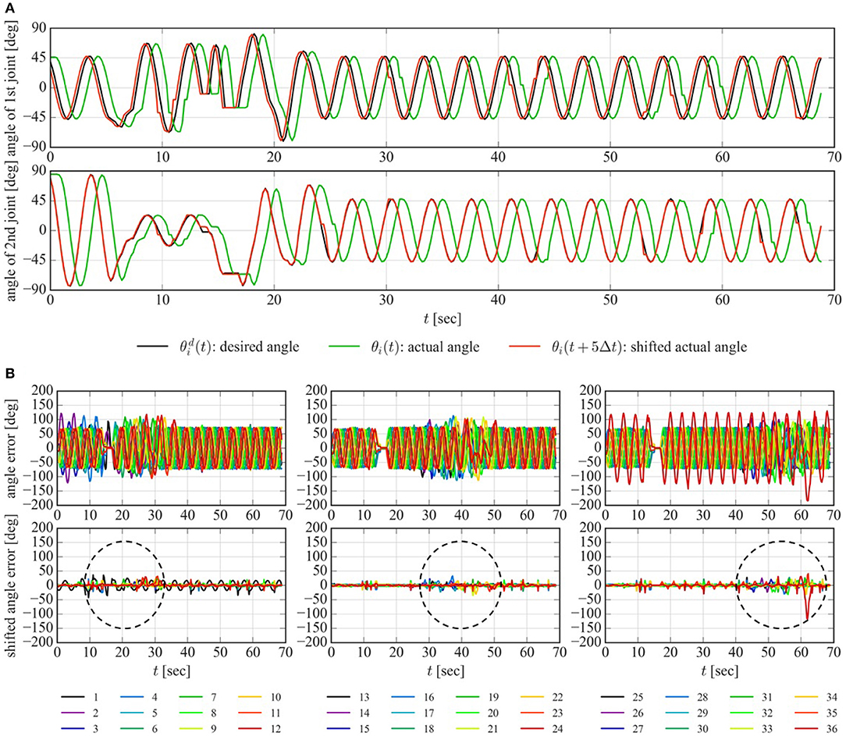Screen dimensions: 846x736
Task: Click the 't [sec]' label under panel A
Action: tap(443, 319)
